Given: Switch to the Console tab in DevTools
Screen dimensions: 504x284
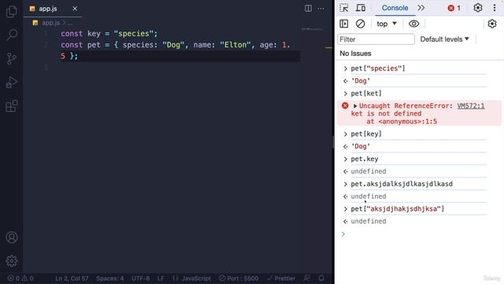Looking at the screenshot, I should click(395, 8).
